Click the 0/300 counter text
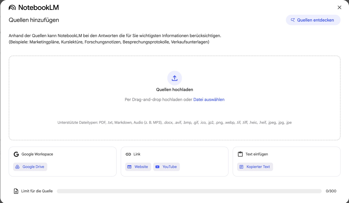The width and height of the screenshot is (349, 203). pyautogui.click(x=331, y=191)
